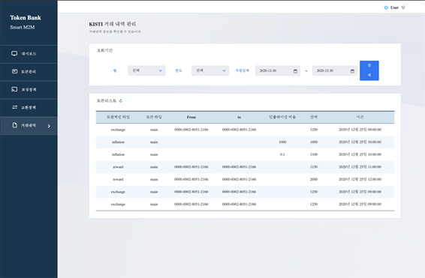This screenshot has height=278, width=425.
Task: Click the 토큰 타입 column header
Action: click(154, 117)
